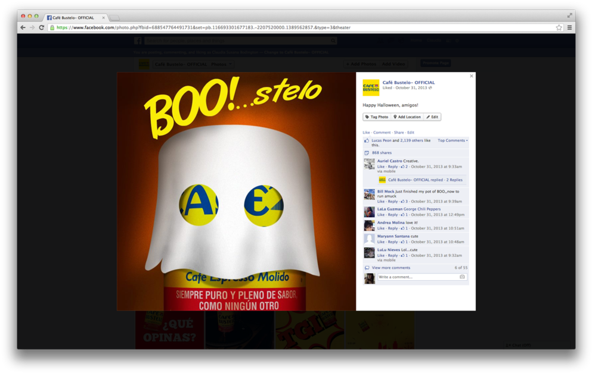The image size is (592, 373).
Task: Open the 868 shares link
Action: click(x=382, y=153)
